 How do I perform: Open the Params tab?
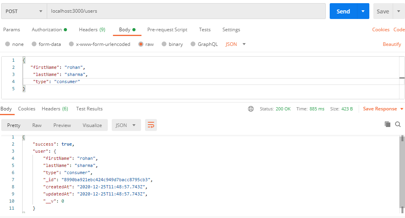pyautogui.click(x=11, y=30)
